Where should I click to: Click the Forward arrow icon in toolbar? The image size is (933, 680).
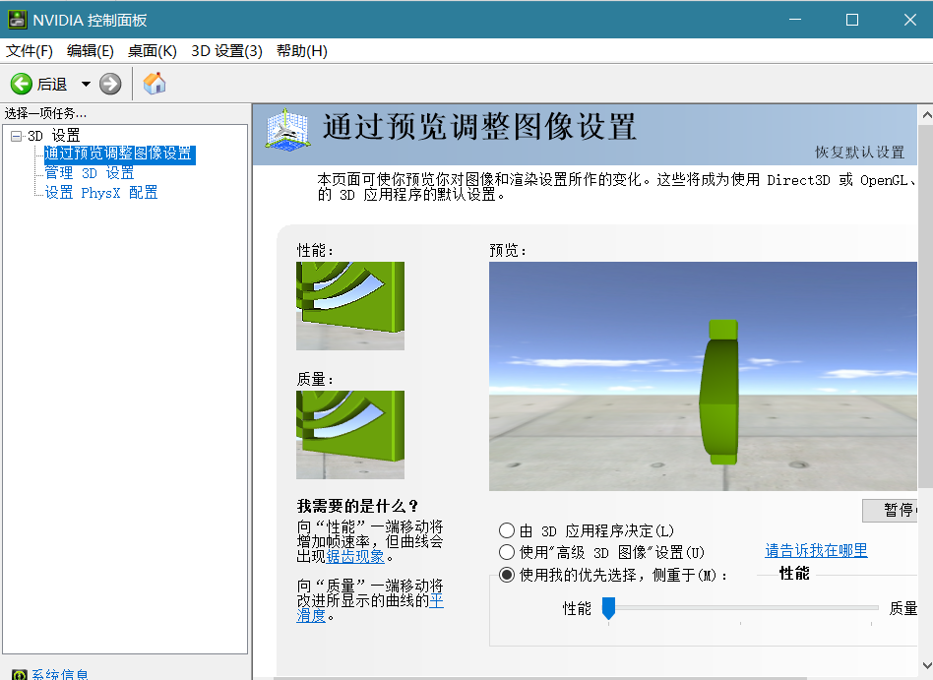pos(110,84)
